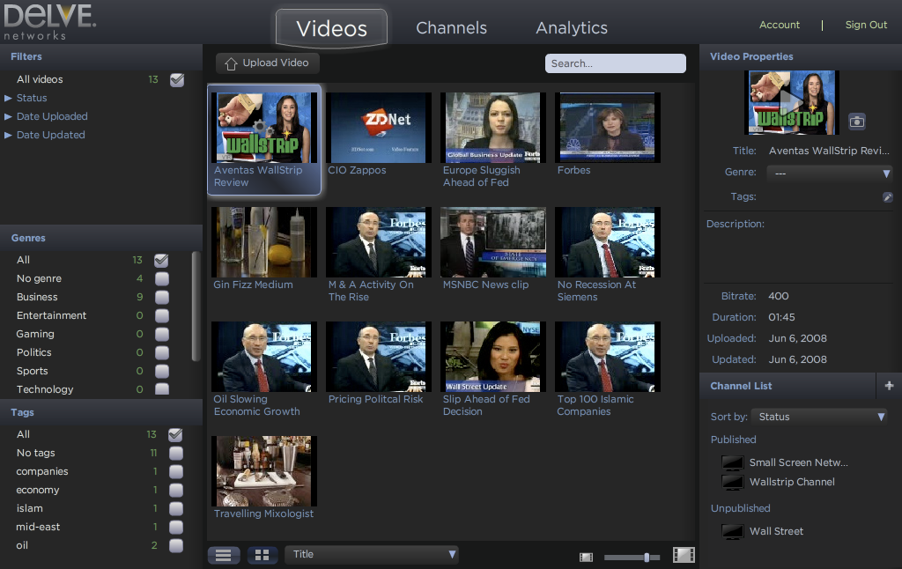Select the Pricing Politcal Risk video
Image resolution: width=902 pixels, height=569 pixels.
pos(379,357)
